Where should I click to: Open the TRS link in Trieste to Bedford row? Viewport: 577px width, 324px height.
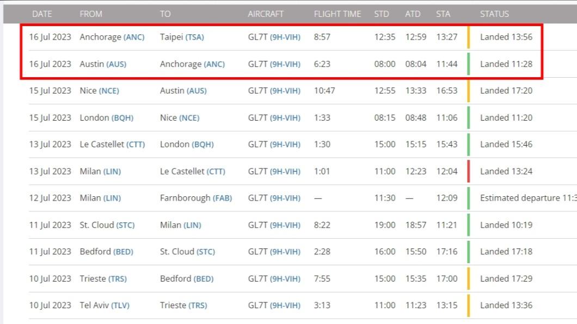click(118, 279)
